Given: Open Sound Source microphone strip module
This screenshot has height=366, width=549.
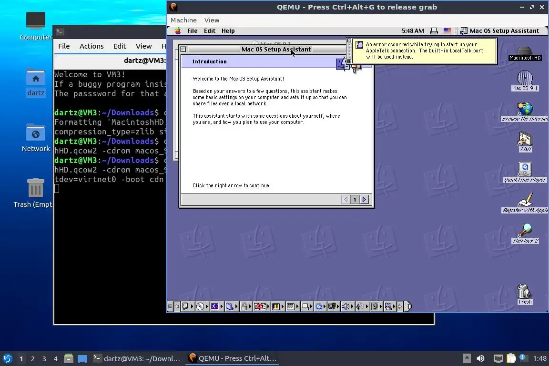Looking at the screenshot, I should (362, 306).
